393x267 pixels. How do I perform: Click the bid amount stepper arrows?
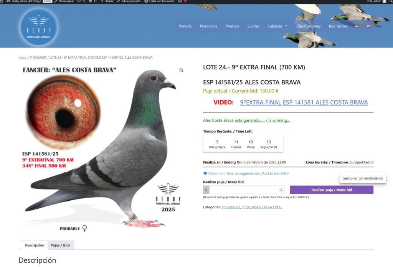(281, 190)
